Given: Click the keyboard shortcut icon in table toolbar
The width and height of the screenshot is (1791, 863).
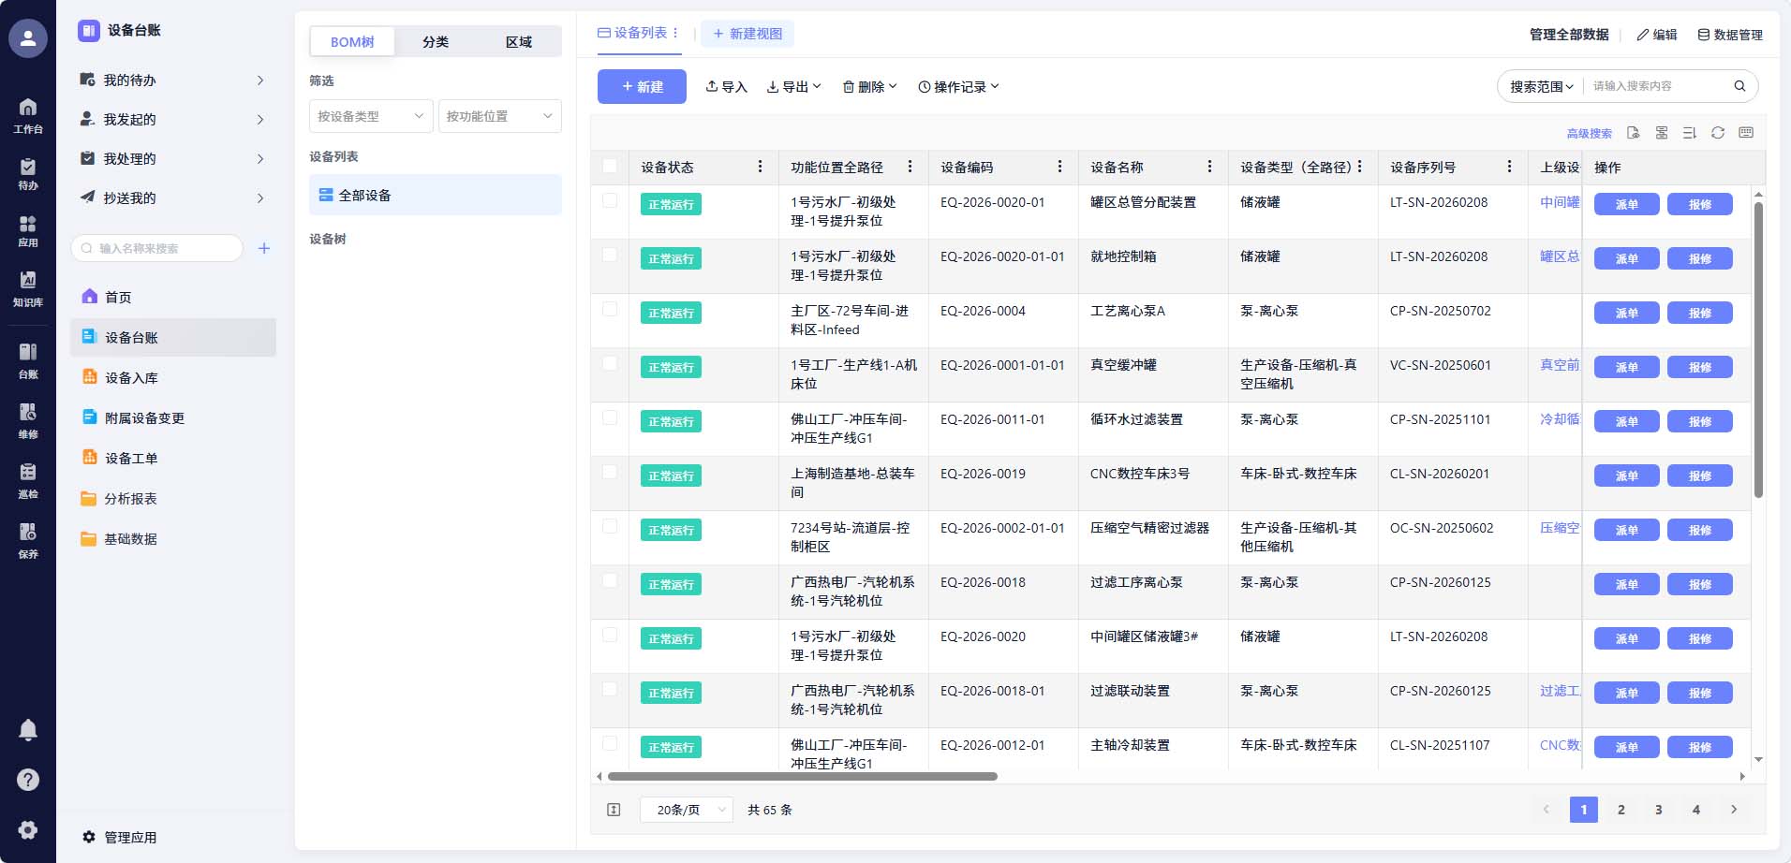Looking at the screenshot, I should (1746, 133).
